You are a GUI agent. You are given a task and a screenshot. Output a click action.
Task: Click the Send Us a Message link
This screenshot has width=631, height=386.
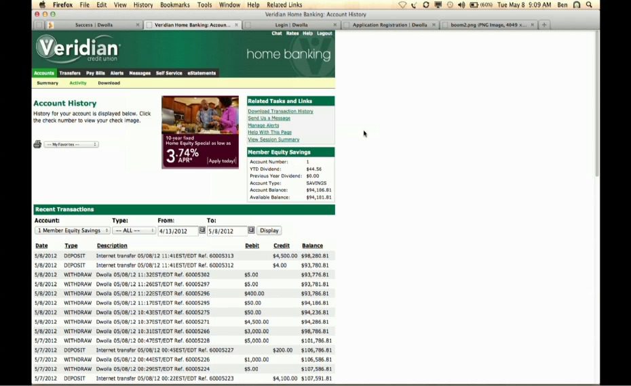click(x=269, y=118)
